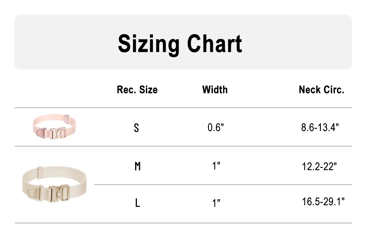
Task: Click the 12.2-22" neck circumference value
Action: pos(319,166)
